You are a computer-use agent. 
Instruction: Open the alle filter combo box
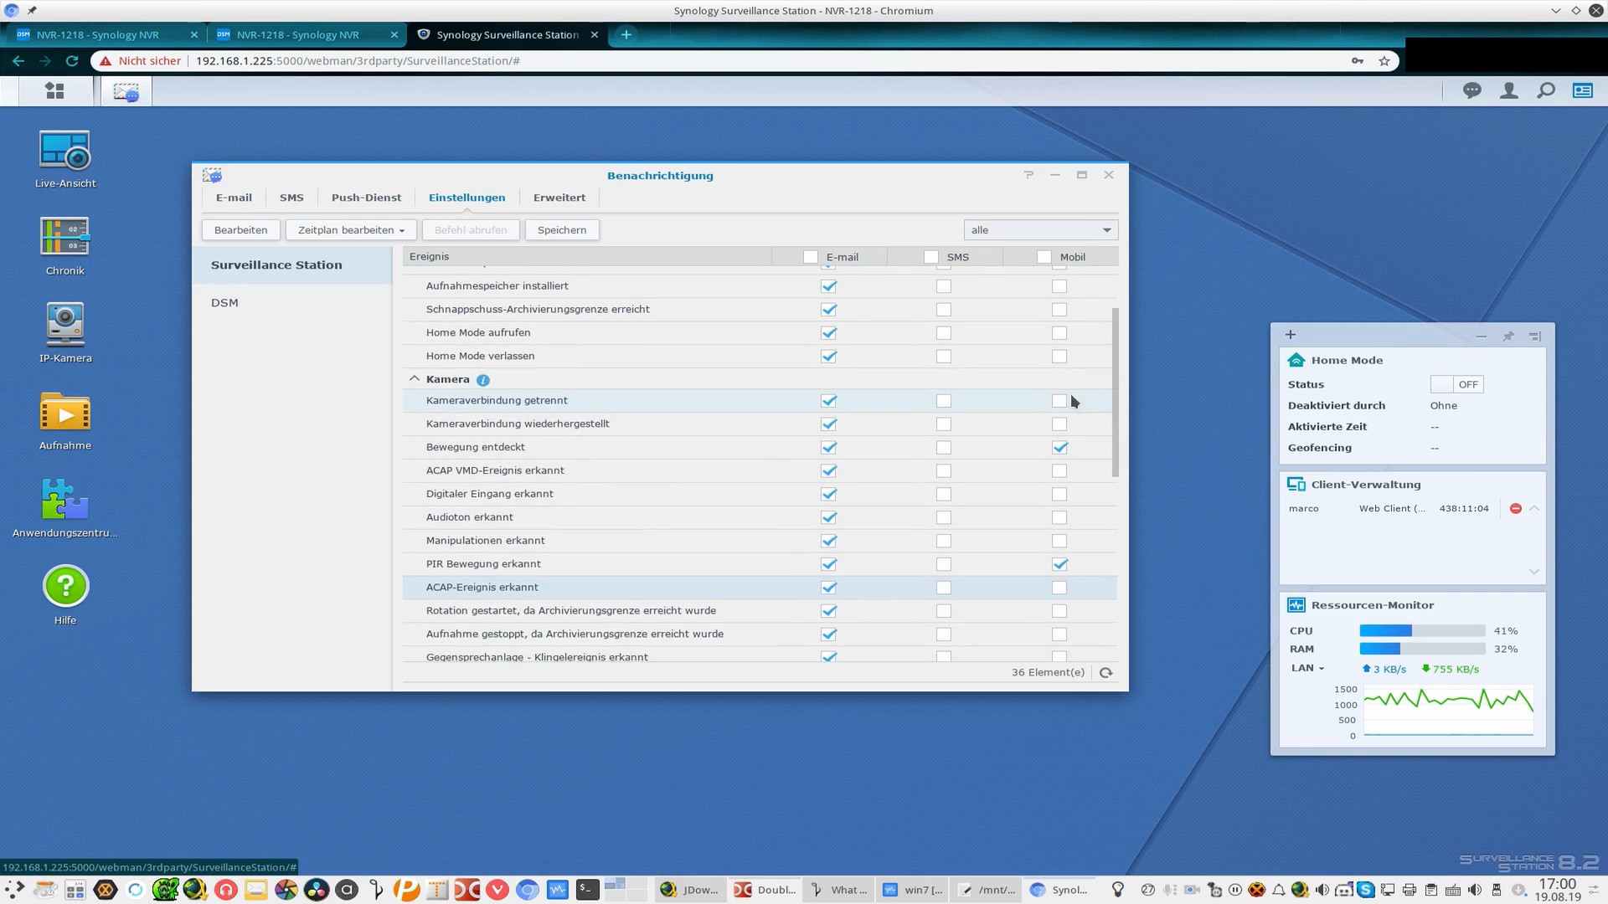1040,230
